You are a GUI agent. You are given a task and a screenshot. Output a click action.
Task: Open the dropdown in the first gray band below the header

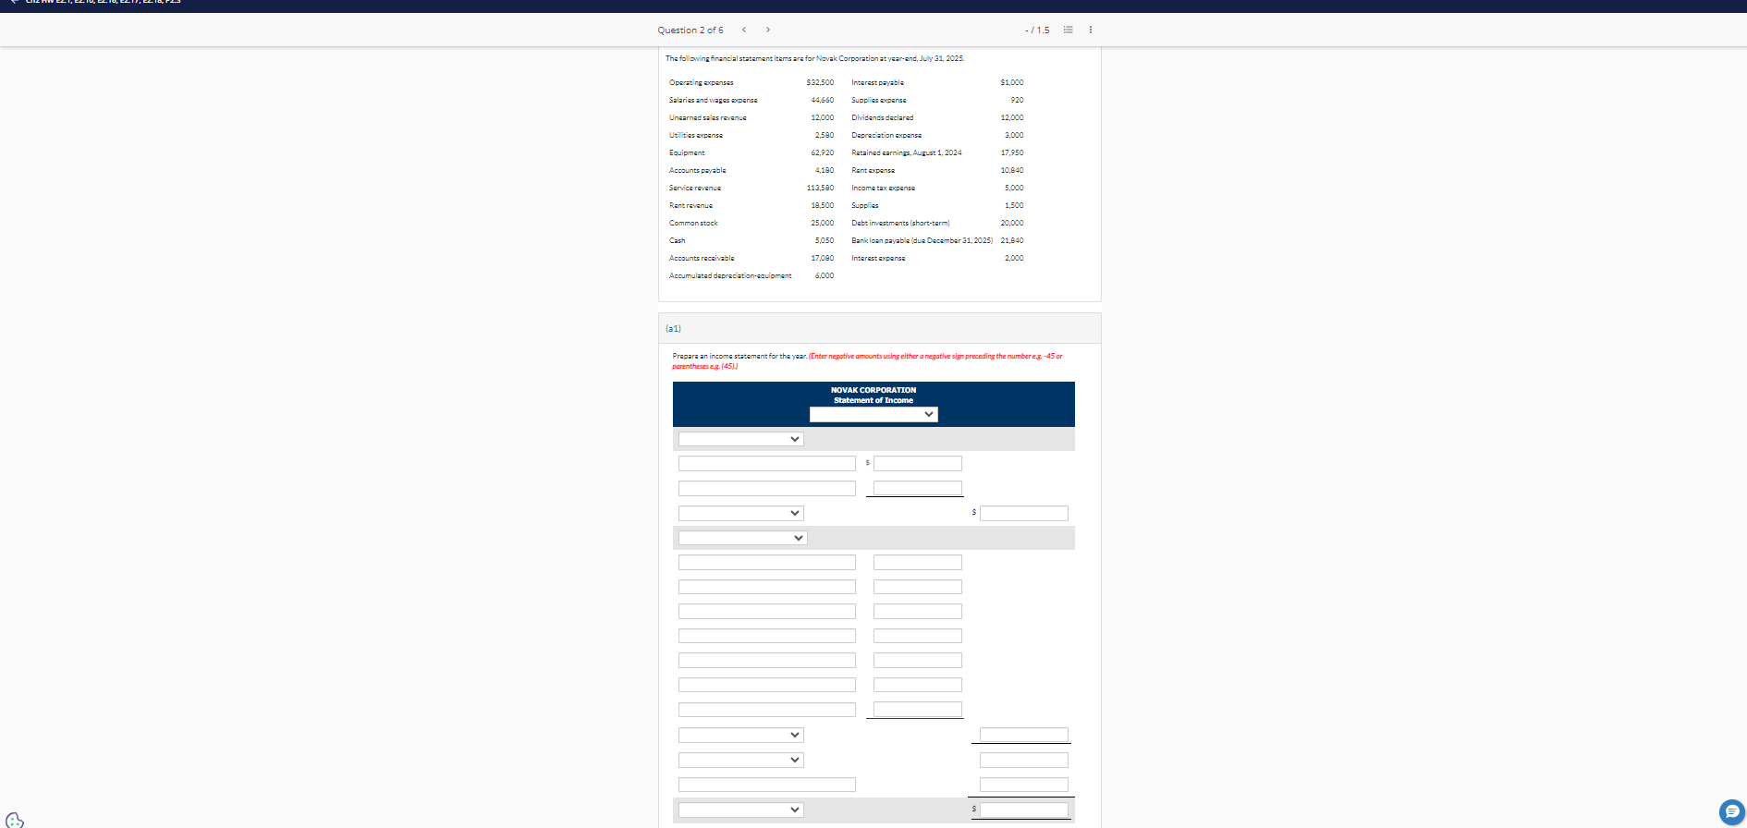[x=741, y=439]
